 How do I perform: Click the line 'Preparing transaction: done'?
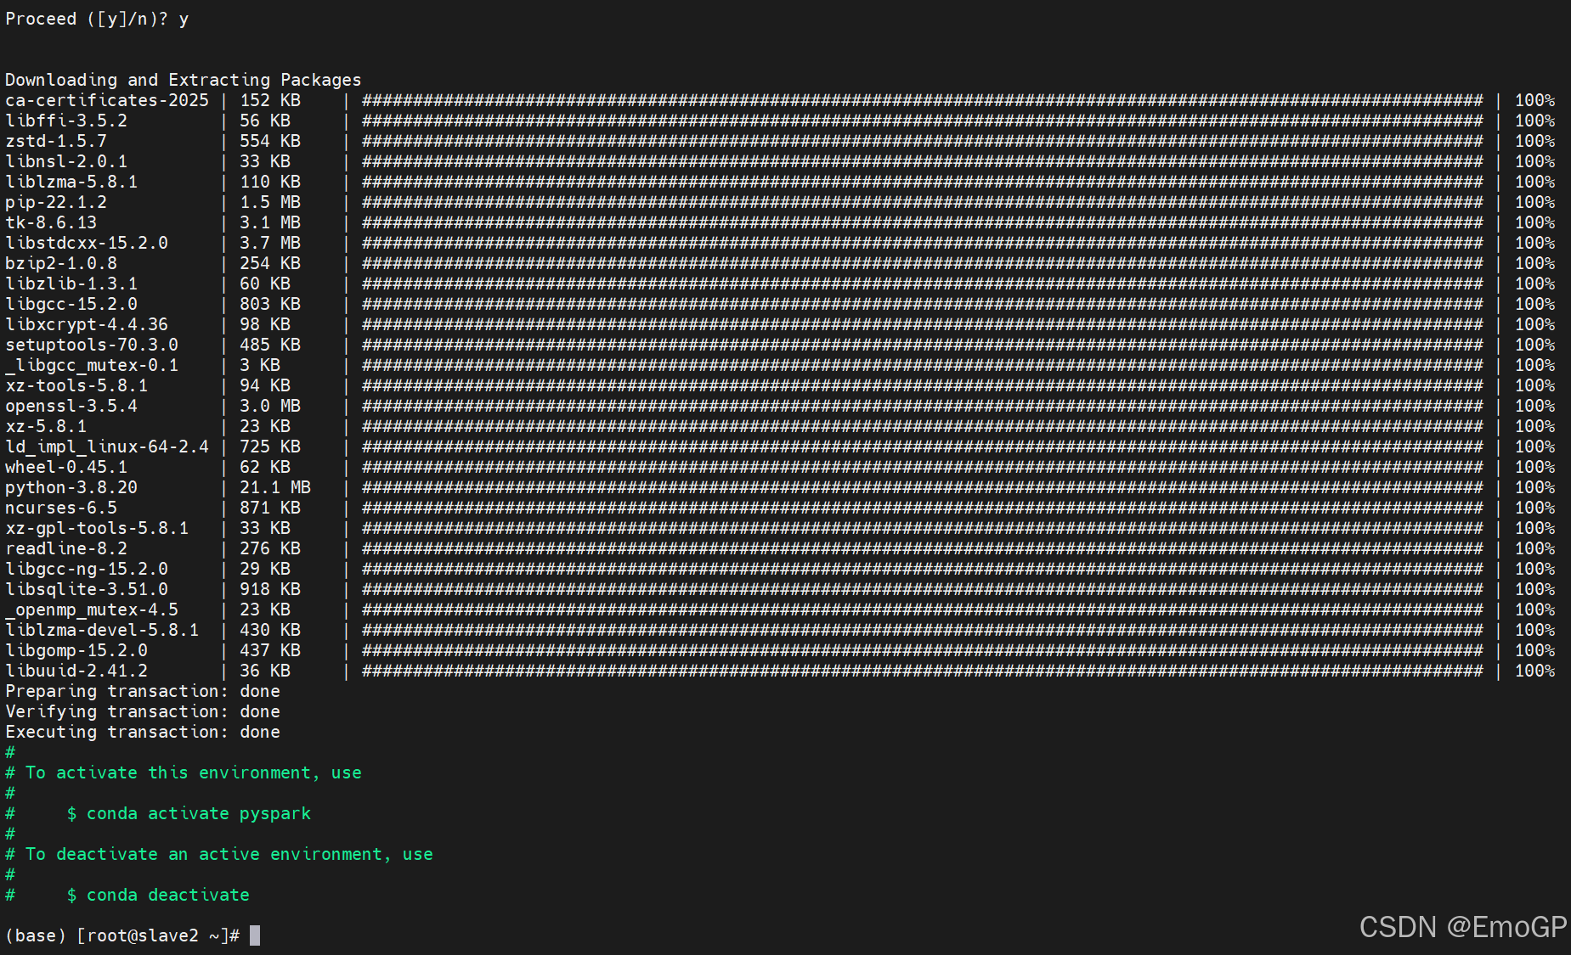click(143, 691)
